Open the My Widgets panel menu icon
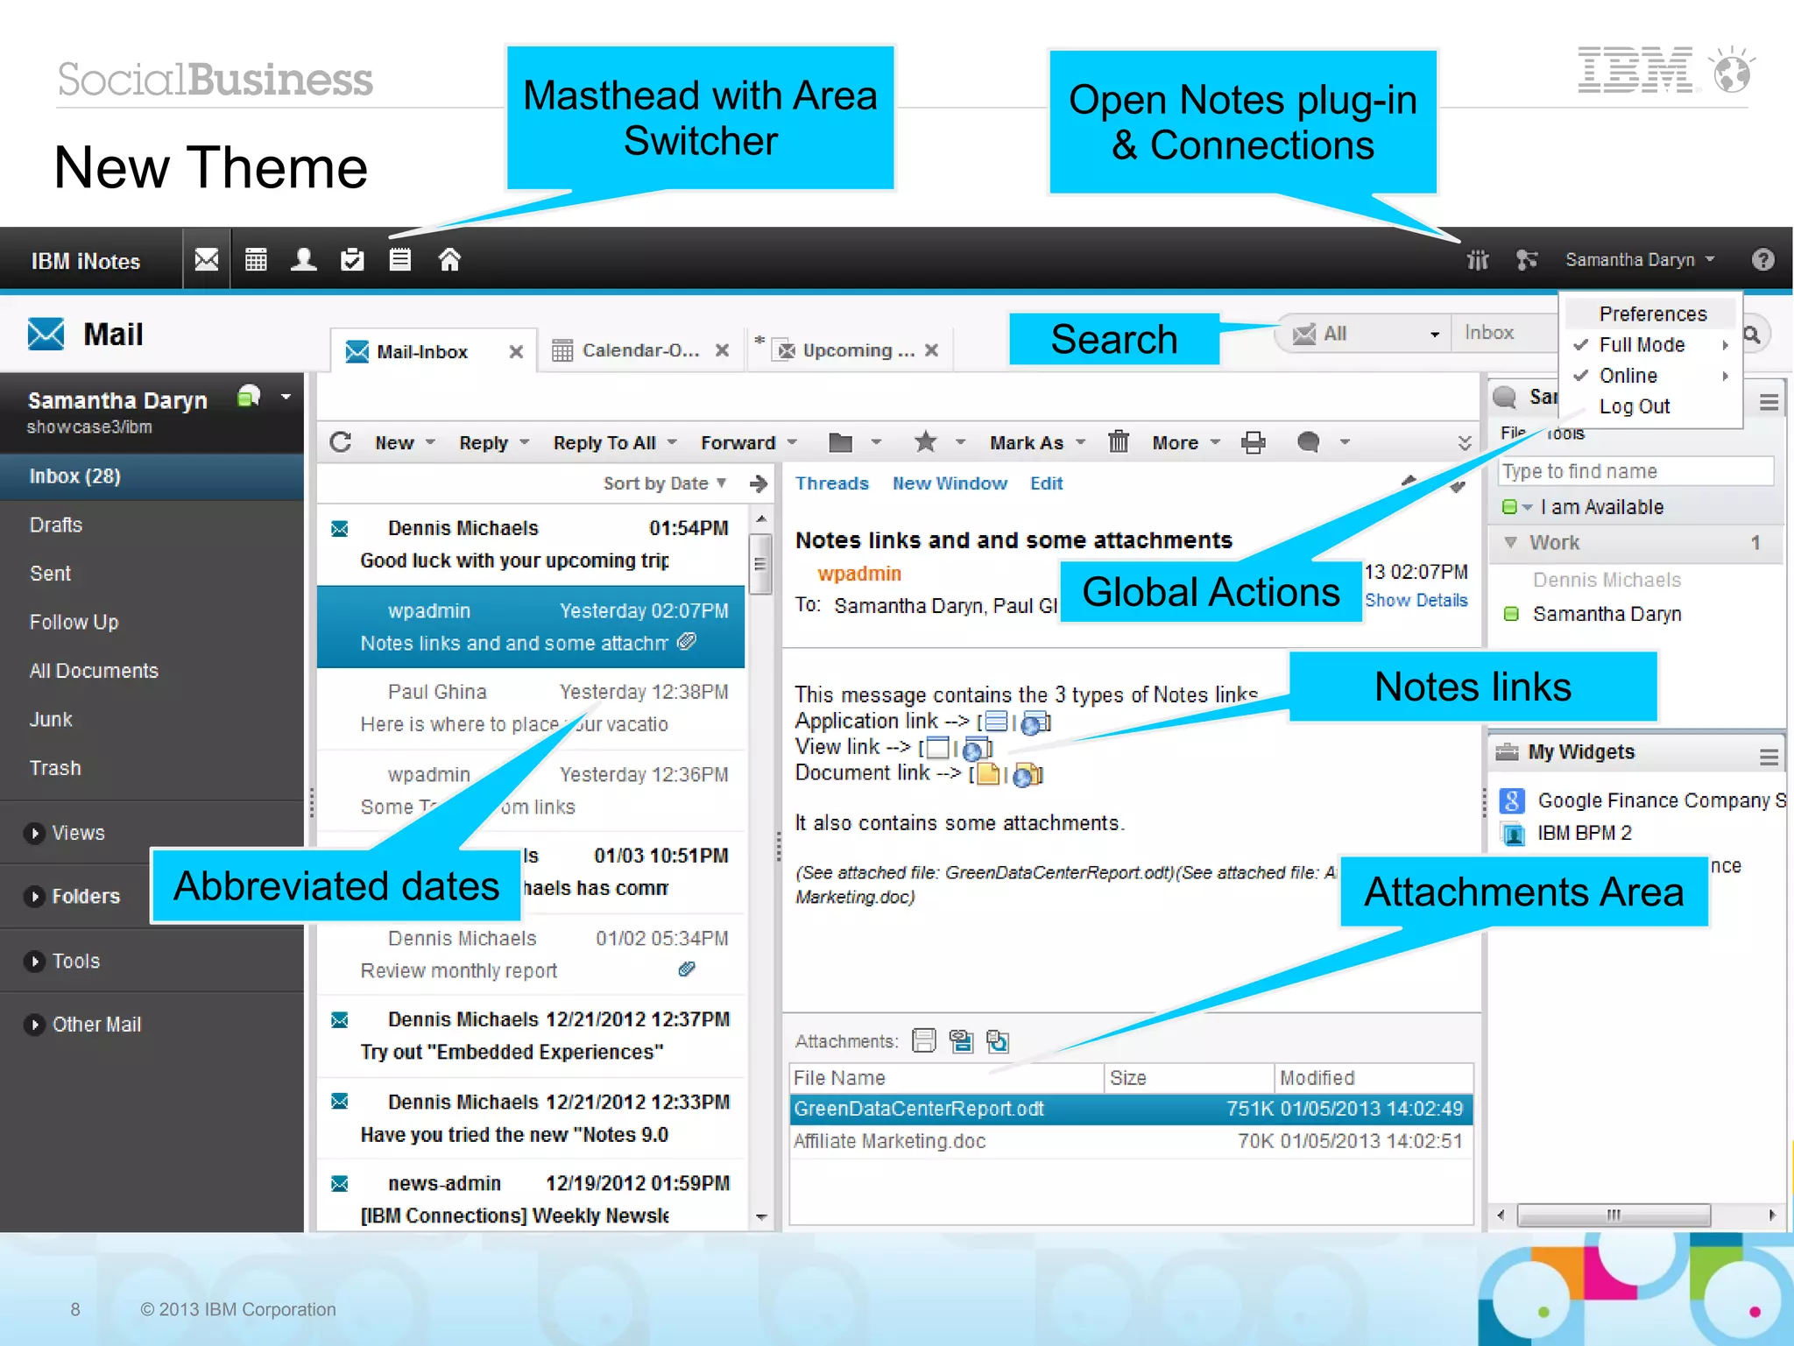Viewport: 1794px width, 1346px height. (1769, 757)
